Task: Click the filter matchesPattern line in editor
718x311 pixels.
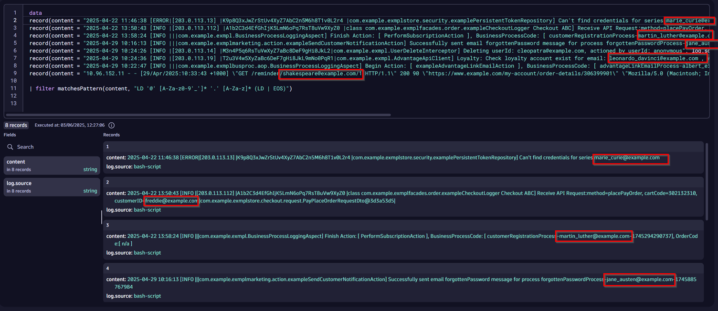Action: pyautogui.click(x=162, y=88)
